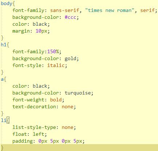Image resolution: width=158 pixels, height=151 pixels.
Task: Select the "times new roman" string value
Action: (x=110, y=10)
